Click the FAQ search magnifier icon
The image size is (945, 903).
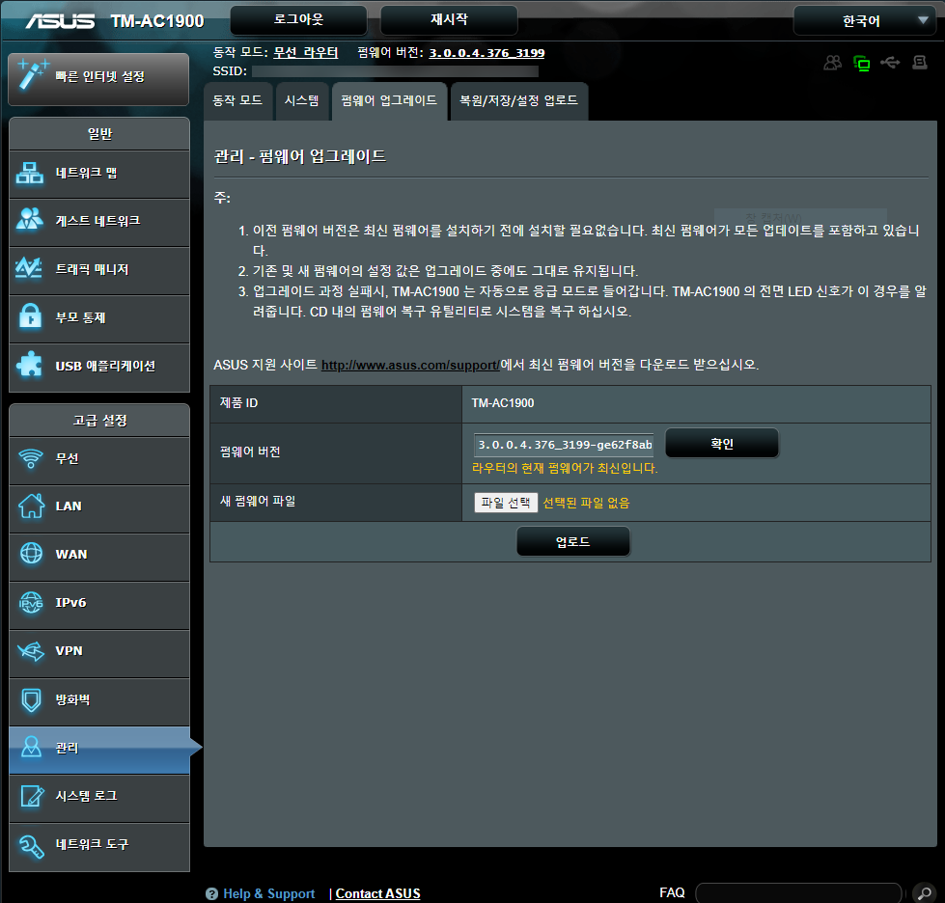pos(924,892)
